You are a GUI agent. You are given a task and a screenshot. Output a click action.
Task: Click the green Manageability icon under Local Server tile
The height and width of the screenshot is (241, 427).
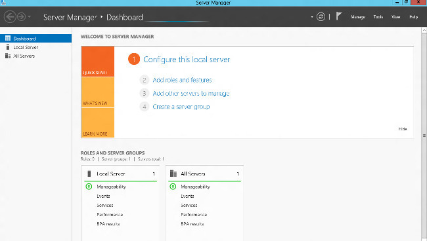pyautogui.click(x=89, y=187)
